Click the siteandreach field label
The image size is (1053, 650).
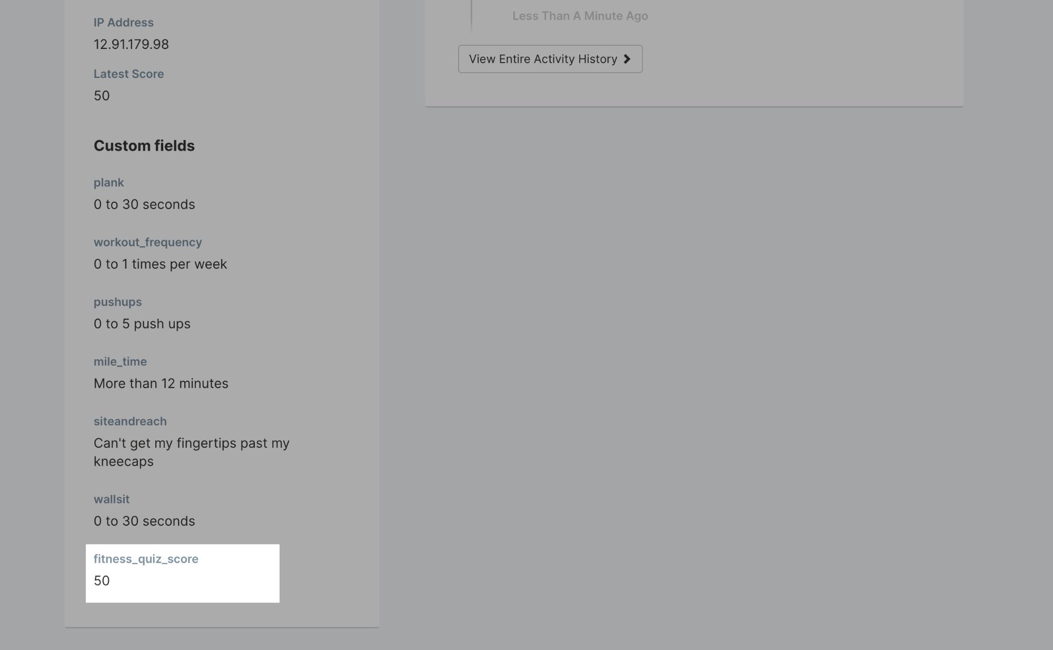[130, 421]
